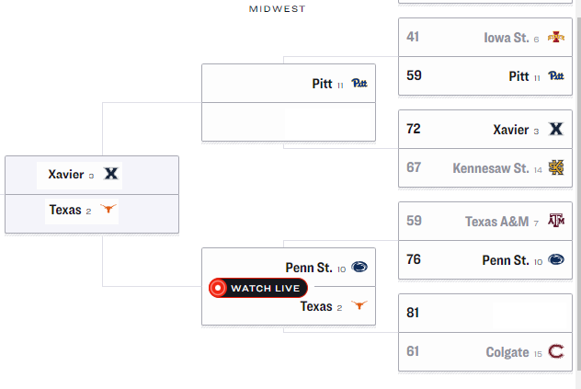Click the Pitt logo in first-round box

(555, 76)
